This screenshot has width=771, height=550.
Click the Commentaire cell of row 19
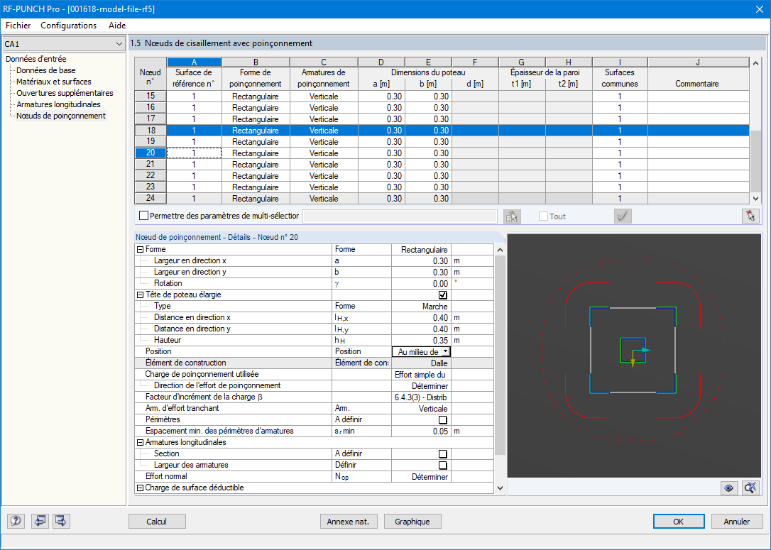[698, 141]
